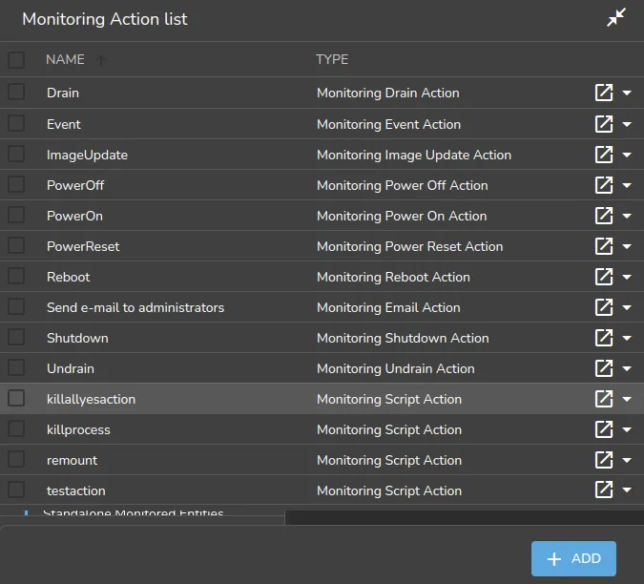The width and height of the screenshot is (644, 584).
Task: Select the PowerOff name text
Action: (x=75, y=185)
